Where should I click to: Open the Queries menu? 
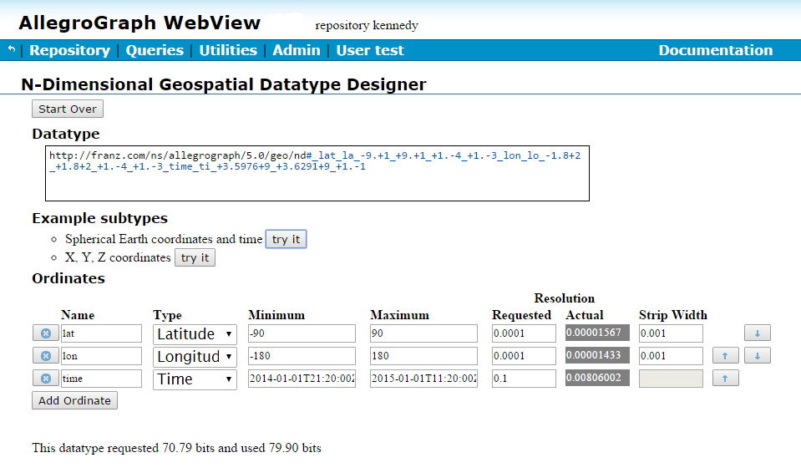(155, 50)
